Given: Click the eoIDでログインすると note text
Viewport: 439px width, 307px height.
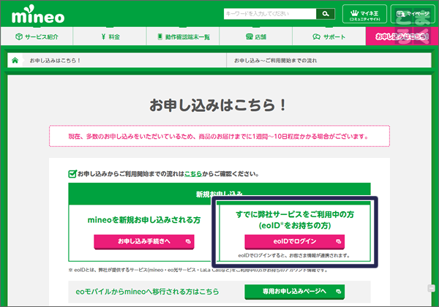Looking at the screenshot, I should click(294, 256).
